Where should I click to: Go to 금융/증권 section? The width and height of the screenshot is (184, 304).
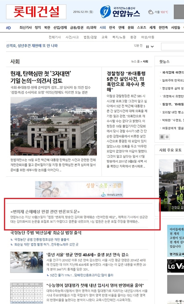[77, 27]
